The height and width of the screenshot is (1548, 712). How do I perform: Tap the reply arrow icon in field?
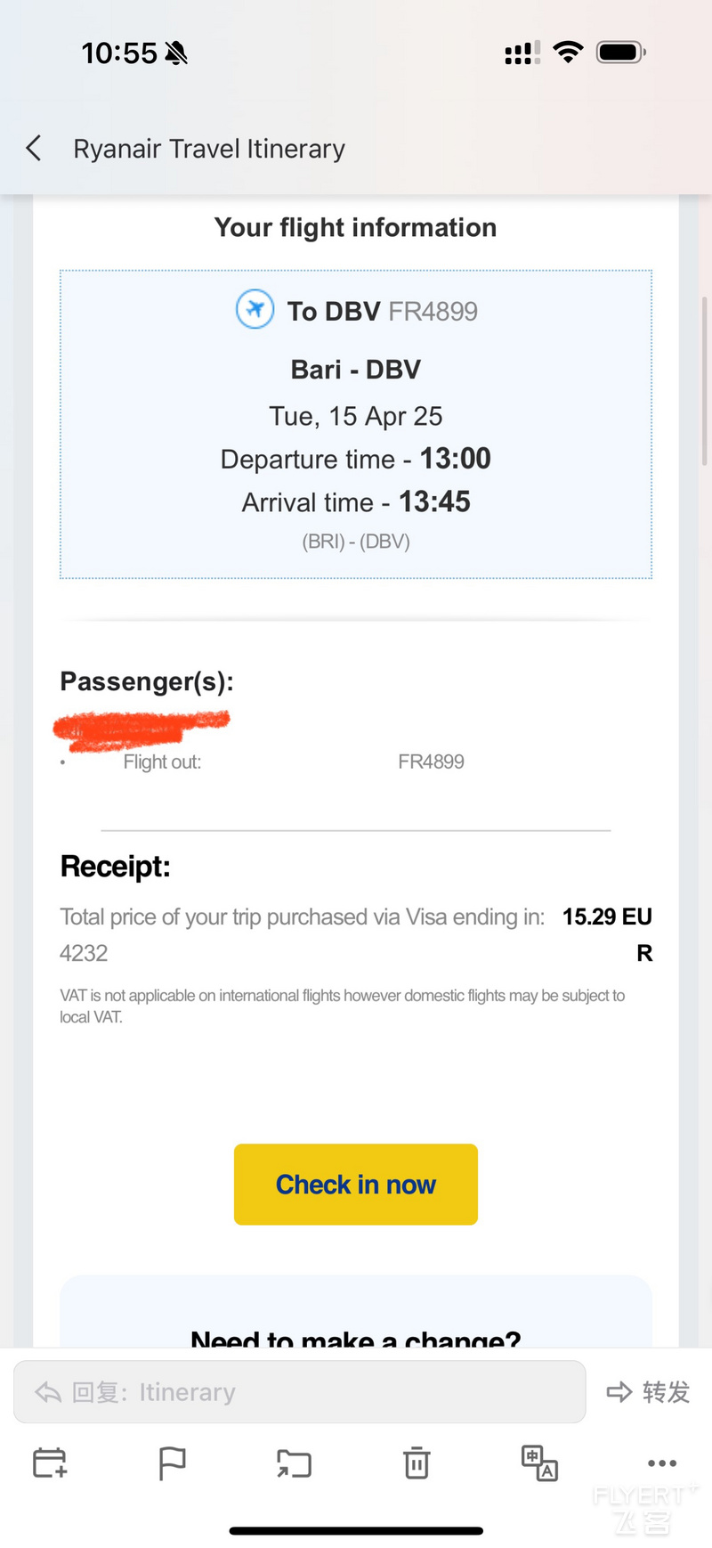pyautogui.click(x=48, y=1391)
